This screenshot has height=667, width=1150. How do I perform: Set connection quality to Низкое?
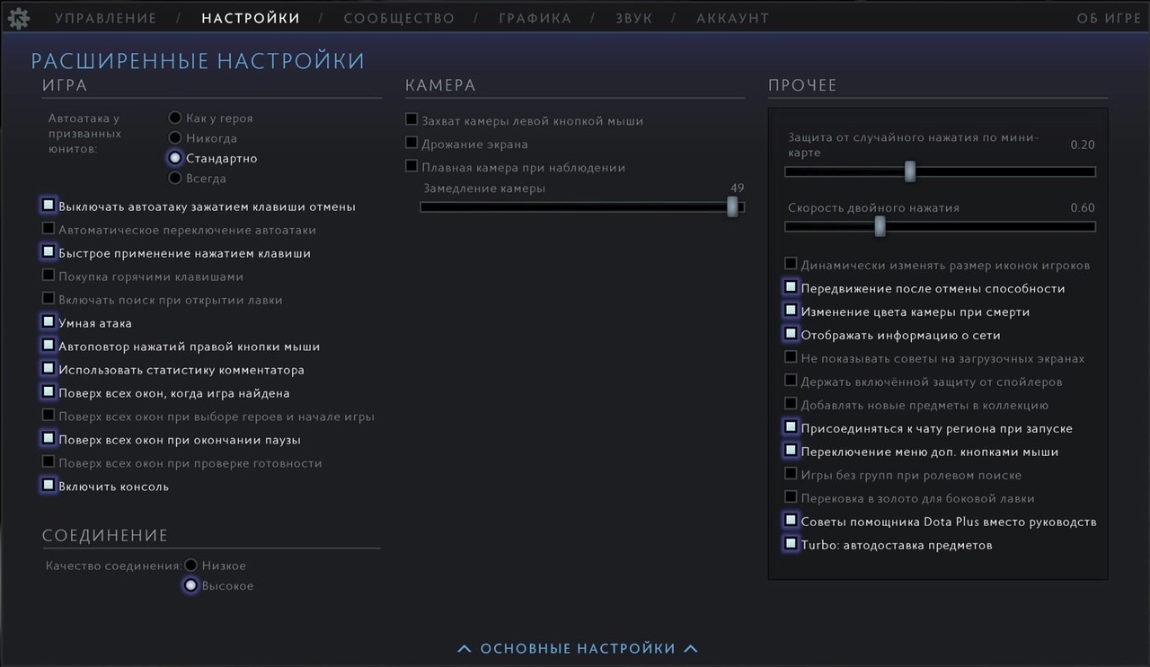190,566
